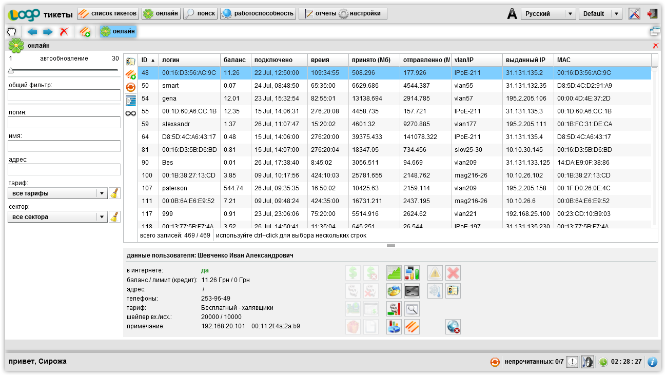Click the warning triangle icon

(x=435, y=272)
